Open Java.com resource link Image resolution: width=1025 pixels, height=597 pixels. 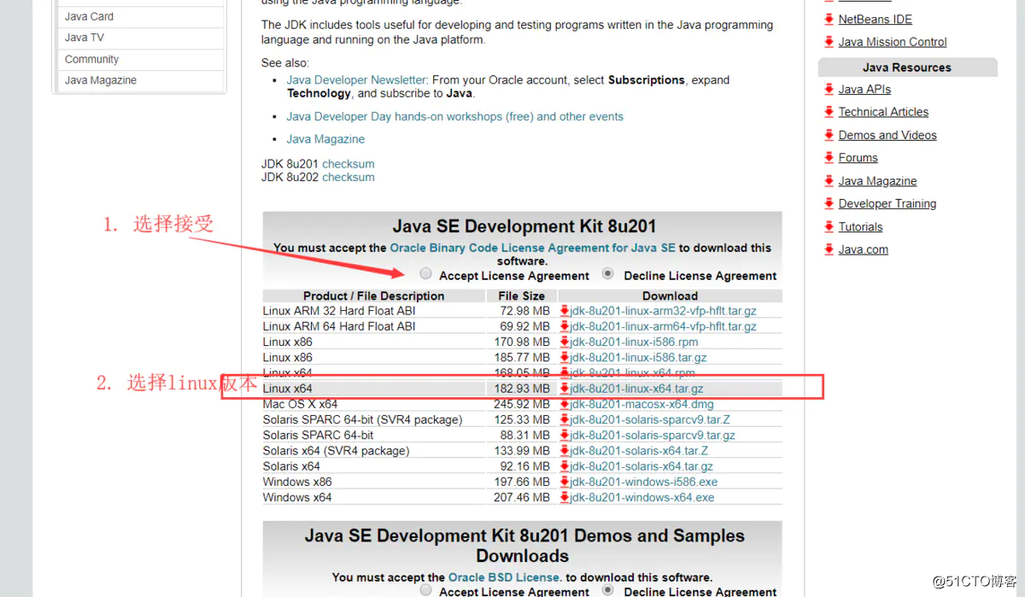pyautogui.click(x=864, y=249)
